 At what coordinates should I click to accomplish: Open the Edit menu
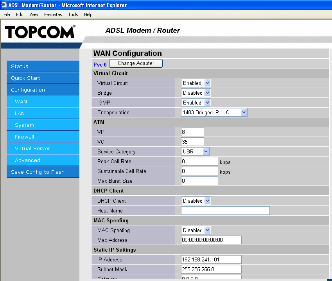(x=20, y=14)
